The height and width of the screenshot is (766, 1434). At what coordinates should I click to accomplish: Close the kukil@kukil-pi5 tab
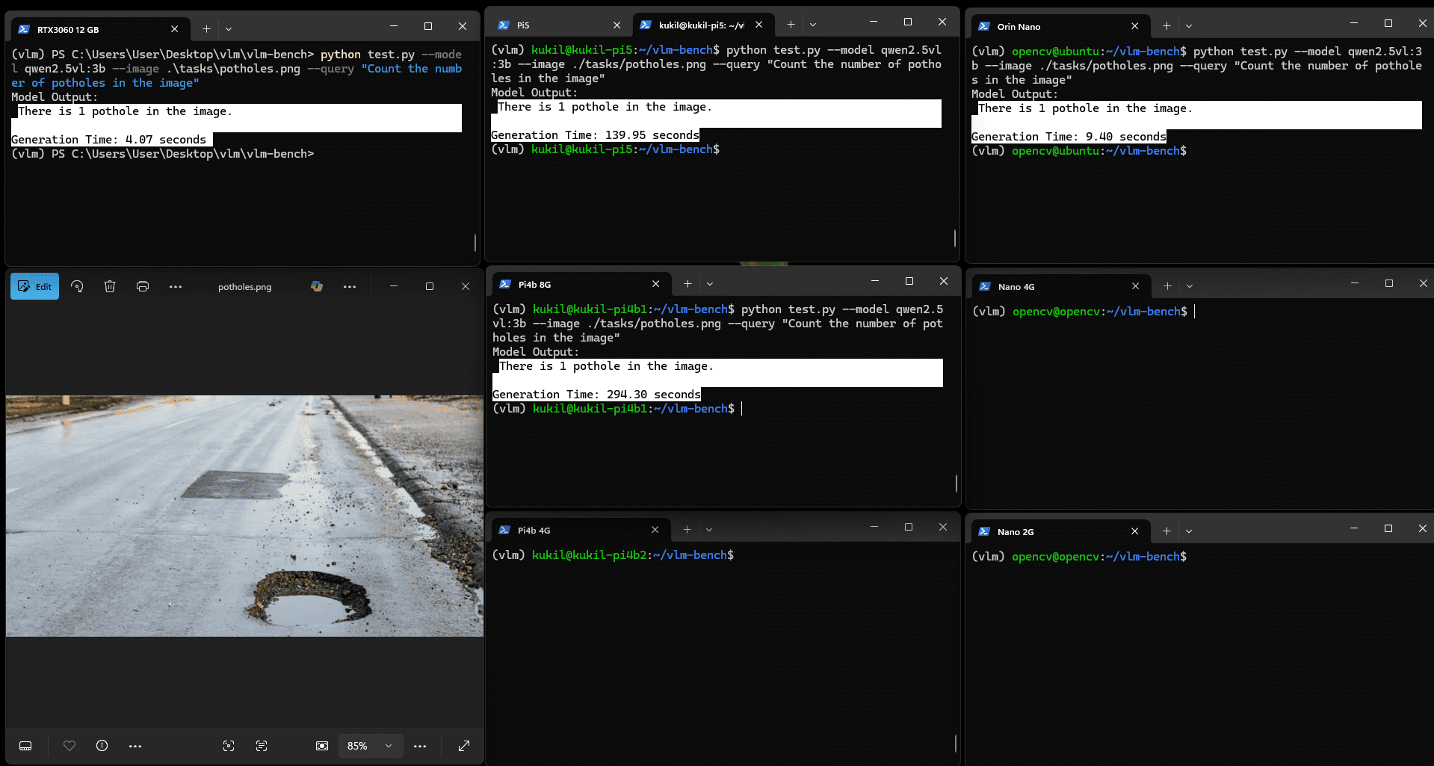point(758,24)
